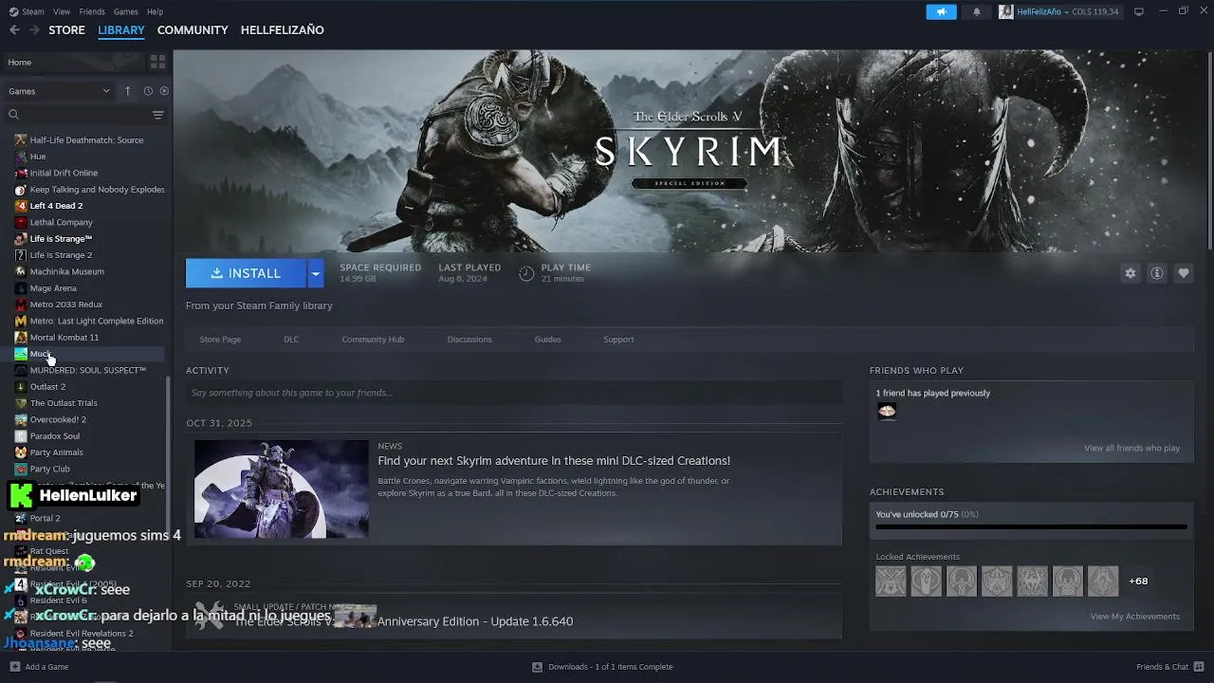
Task: Click View My Achievements link
Action: [1134, 617]
